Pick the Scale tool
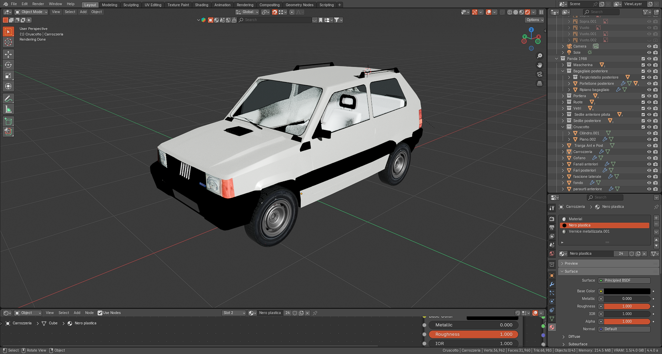The image size is (662, 354). pyautogui.click(x=8, y=76)
